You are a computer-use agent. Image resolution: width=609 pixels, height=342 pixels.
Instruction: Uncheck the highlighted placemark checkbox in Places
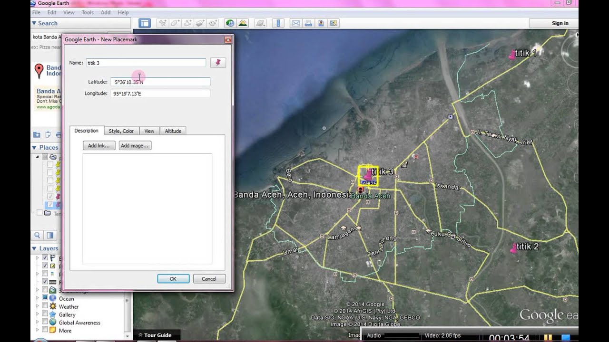click(50, 205)
